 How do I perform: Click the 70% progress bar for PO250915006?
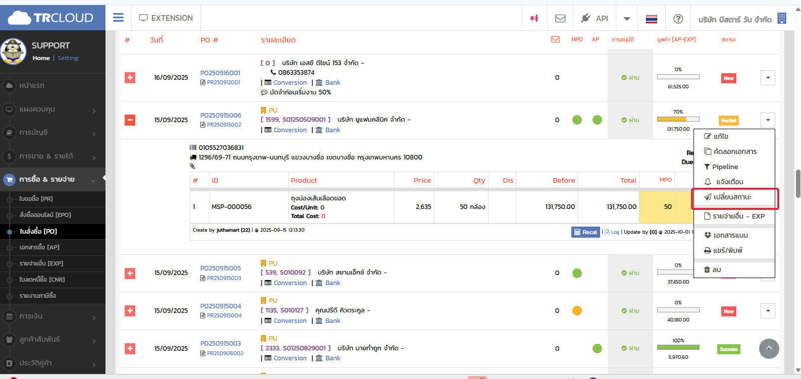pyautogui.click(x=678, y=120)
